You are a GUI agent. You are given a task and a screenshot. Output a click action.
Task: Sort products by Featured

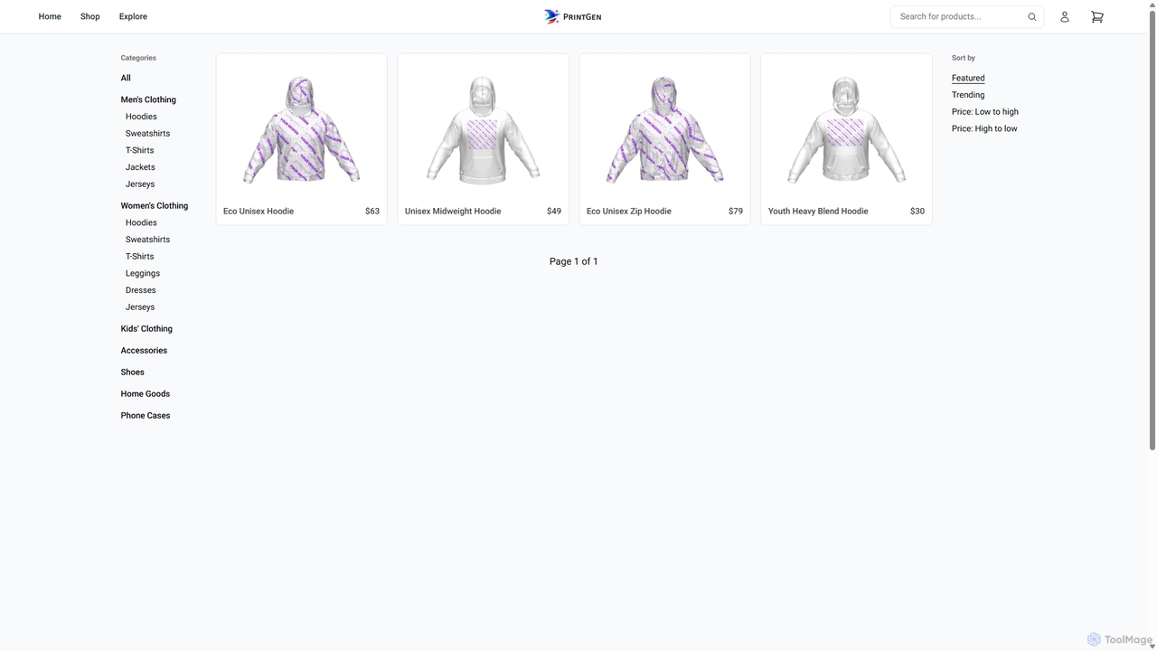click(x=968, y=78)
